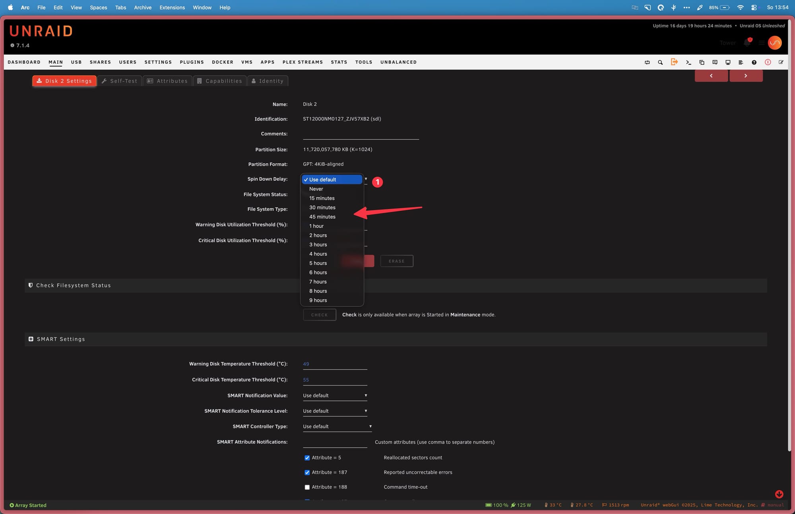Click the system log lines icon
Viewport: 795px width, 514px height.
coord(741,62)
